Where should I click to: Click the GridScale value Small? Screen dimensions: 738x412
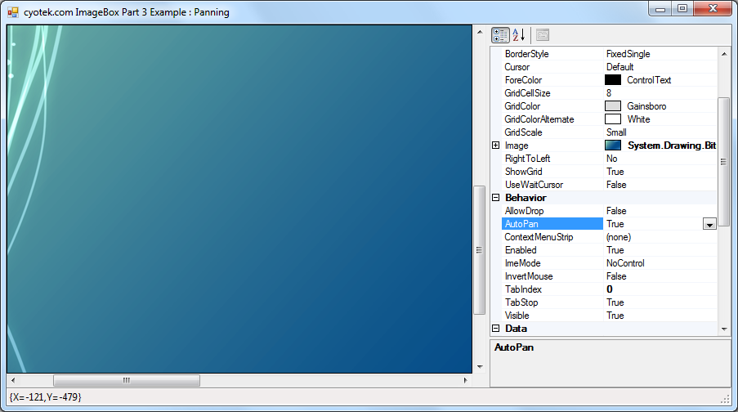point(616,132)
